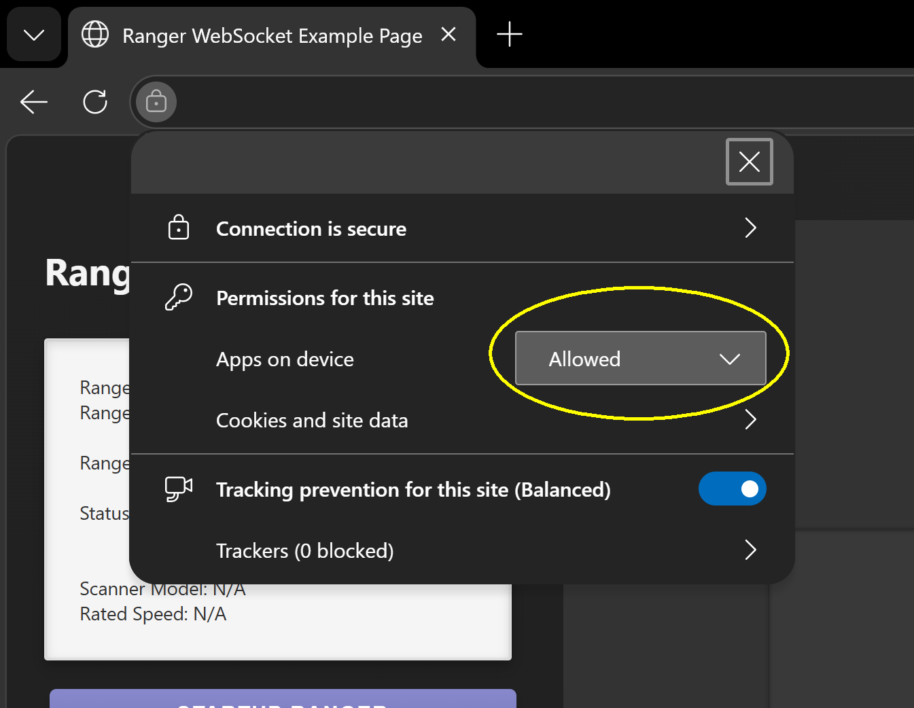Image resolution: width=914 pixels, height=708 pixels.
Task: Click the tracking prevention camera icon
Action: tap(179, 489)
